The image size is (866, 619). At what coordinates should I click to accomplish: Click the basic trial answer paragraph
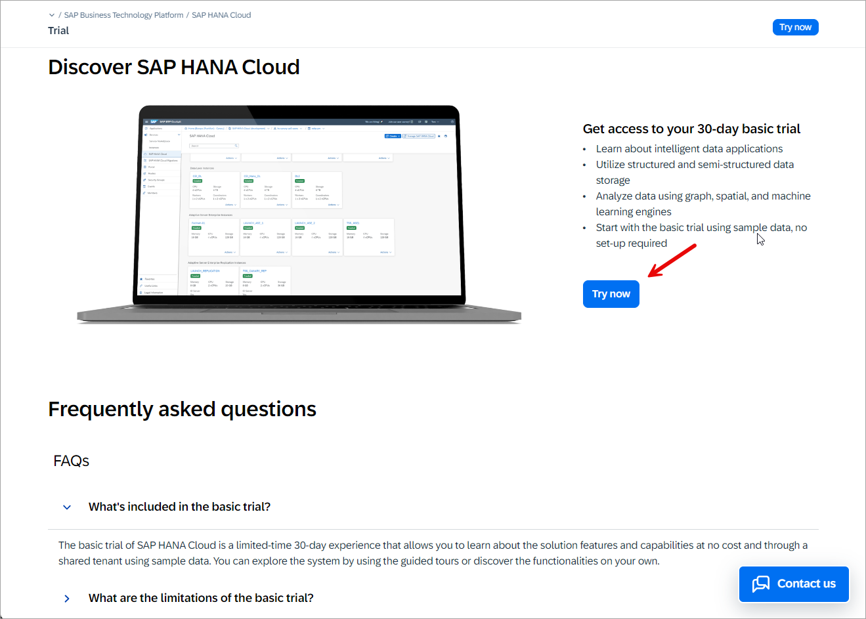pyautogui.click(x=433, y=553)
